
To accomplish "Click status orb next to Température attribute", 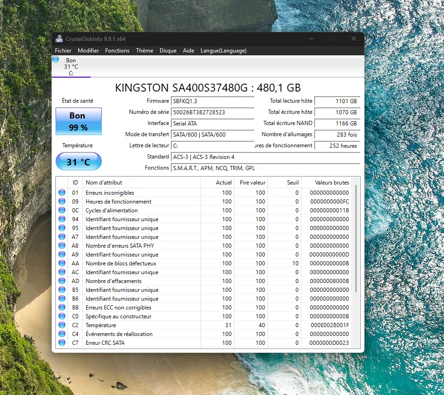I will [62, 325].
